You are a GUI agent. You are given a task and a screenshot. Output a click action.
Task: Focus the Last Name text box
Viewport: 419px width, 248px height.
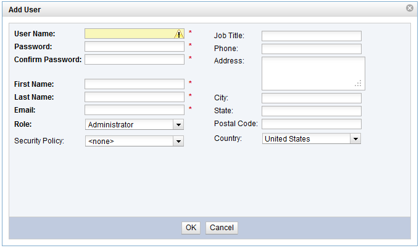point(135,97)
